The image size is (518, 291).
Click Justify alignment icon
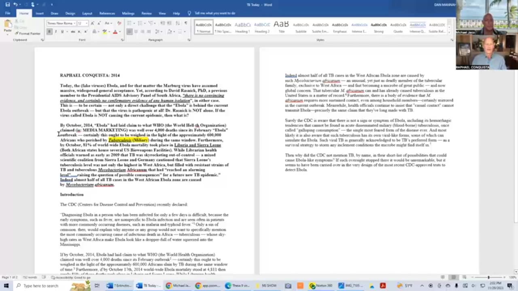pyautogui.click(x=149, y=32)
